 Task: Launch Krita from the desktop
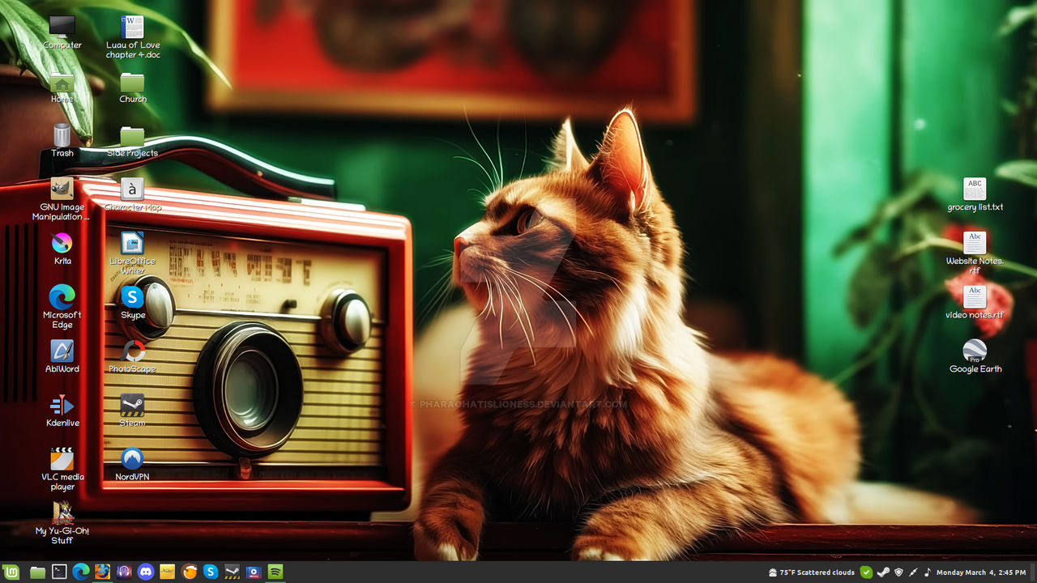tap(62, 241)
